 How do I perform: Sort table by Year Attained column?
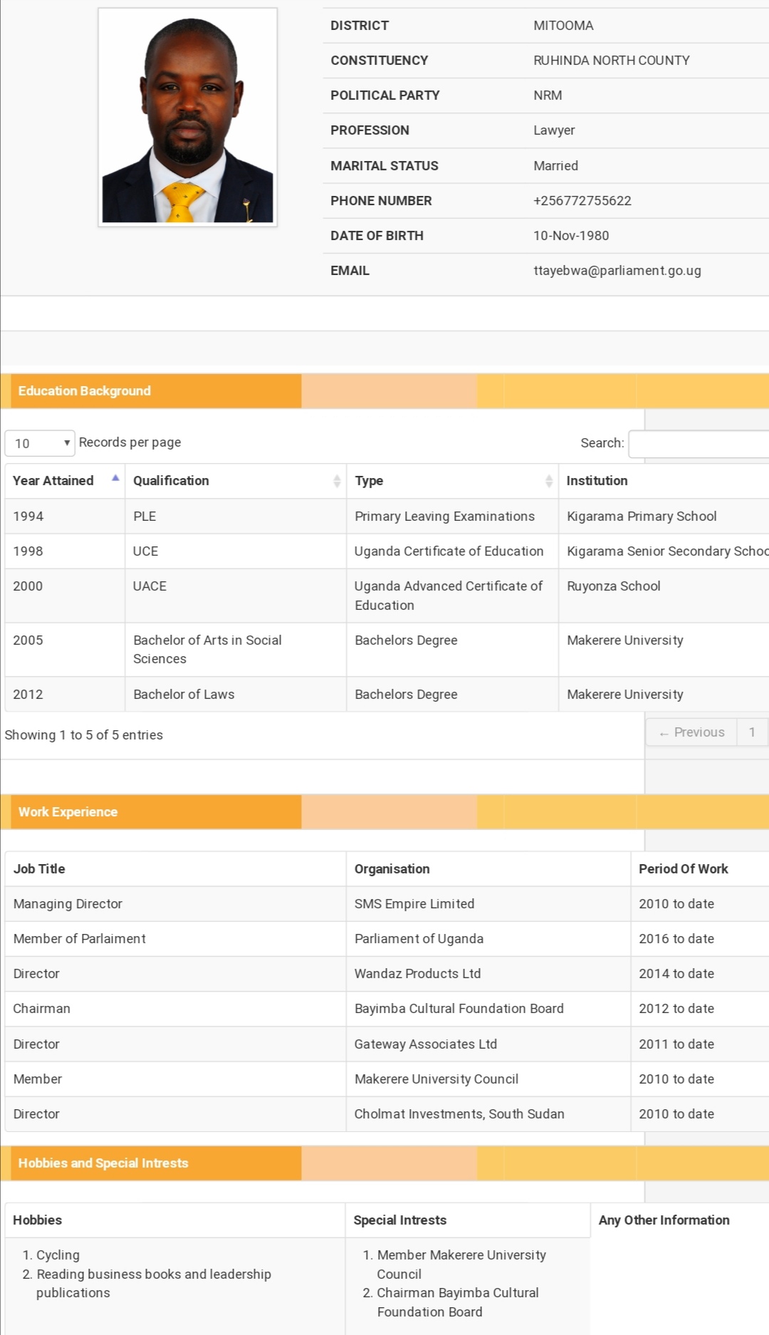(65, 481)
